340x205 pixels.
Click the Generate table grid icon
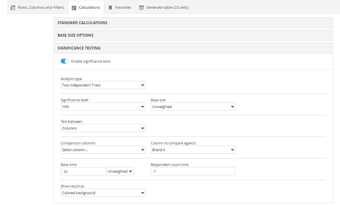pos(141,8)
